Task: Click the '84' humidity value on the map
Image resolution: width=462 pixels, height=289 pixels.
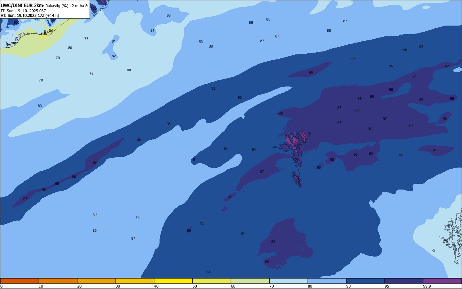Action: pos(152,31)
